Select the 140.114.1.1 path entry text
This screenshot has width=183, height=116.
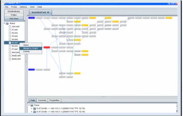click(61, 112)
